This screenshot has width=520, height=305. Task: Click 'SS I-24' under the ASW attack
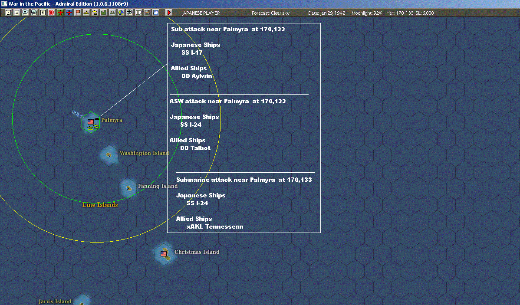click(x=191, y=125)
